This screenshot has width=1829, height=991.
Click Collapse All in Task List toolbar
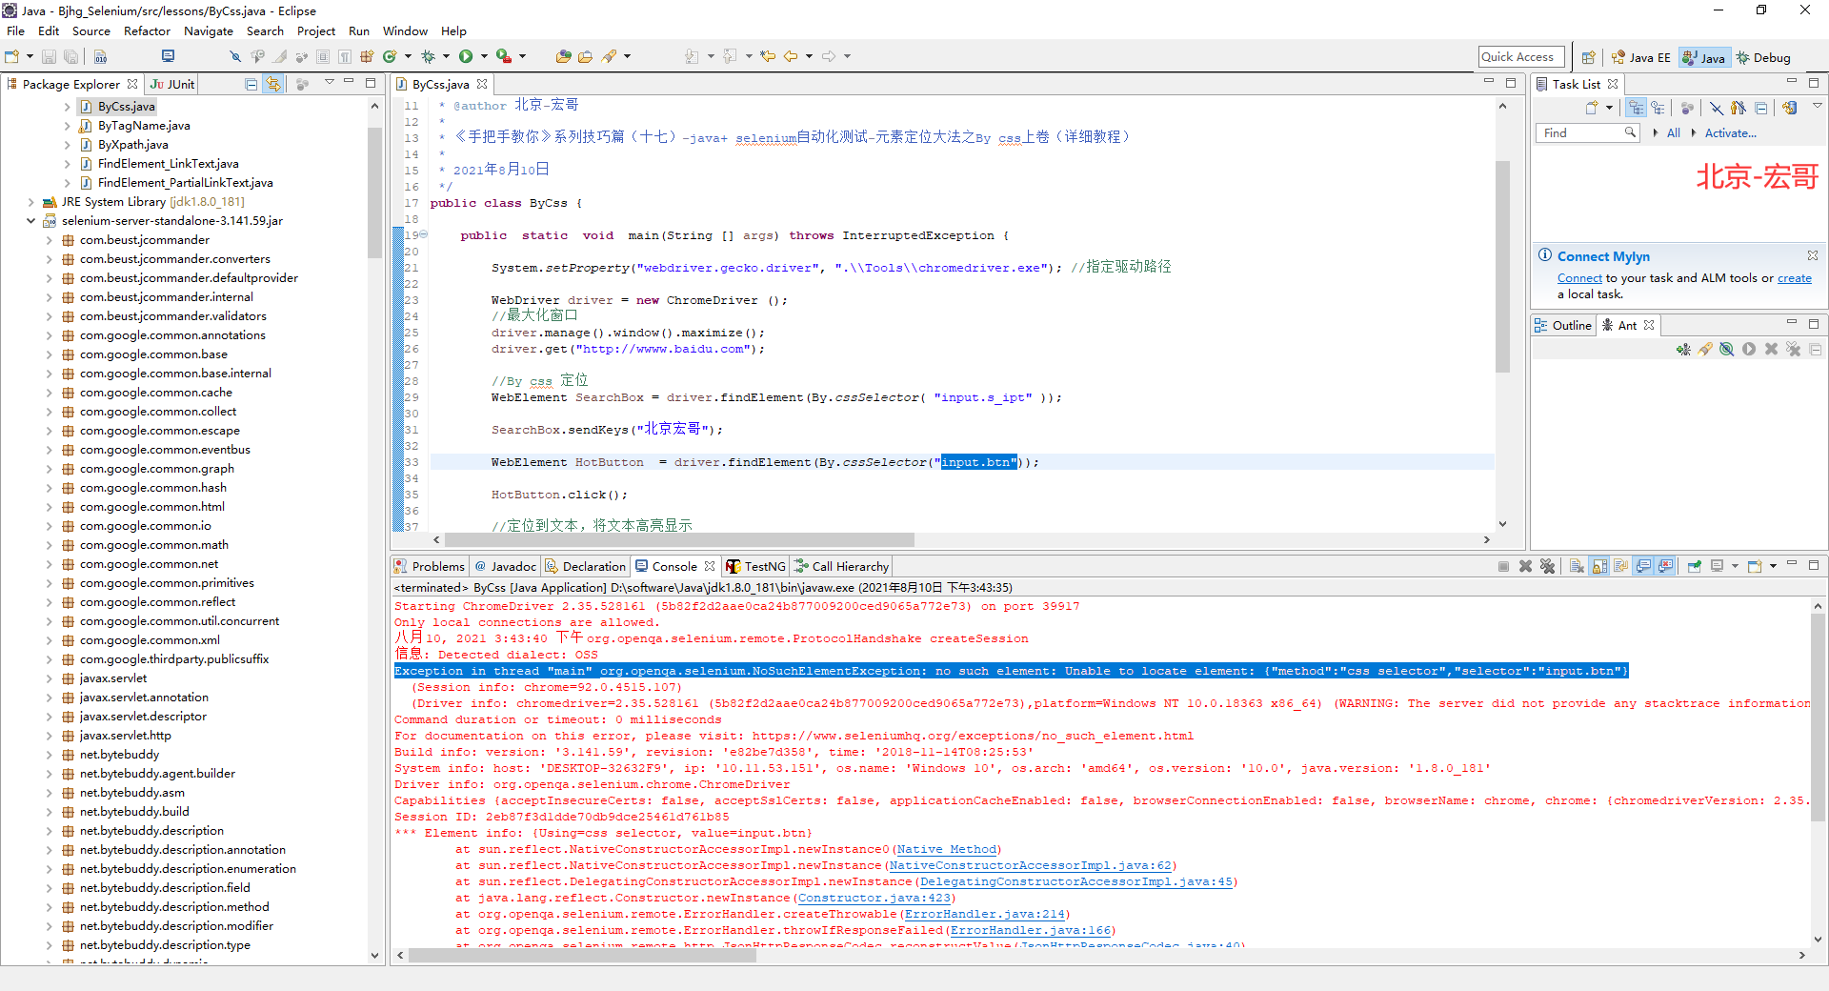1760,109
